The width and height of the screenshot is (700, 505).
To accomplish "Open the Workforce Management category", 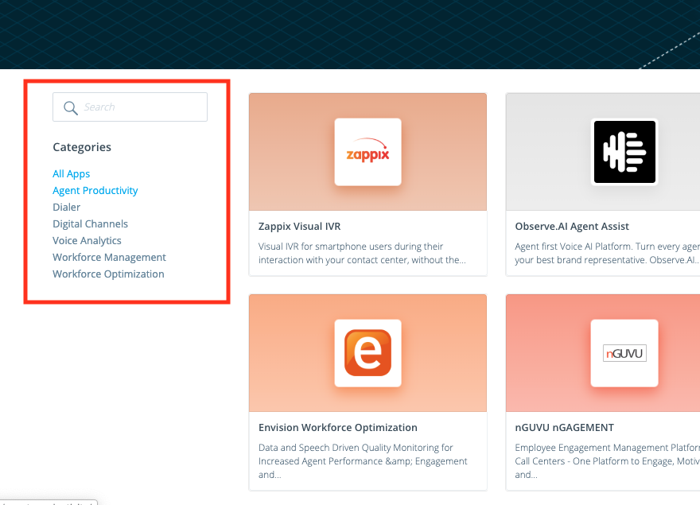I will point(109,257).
